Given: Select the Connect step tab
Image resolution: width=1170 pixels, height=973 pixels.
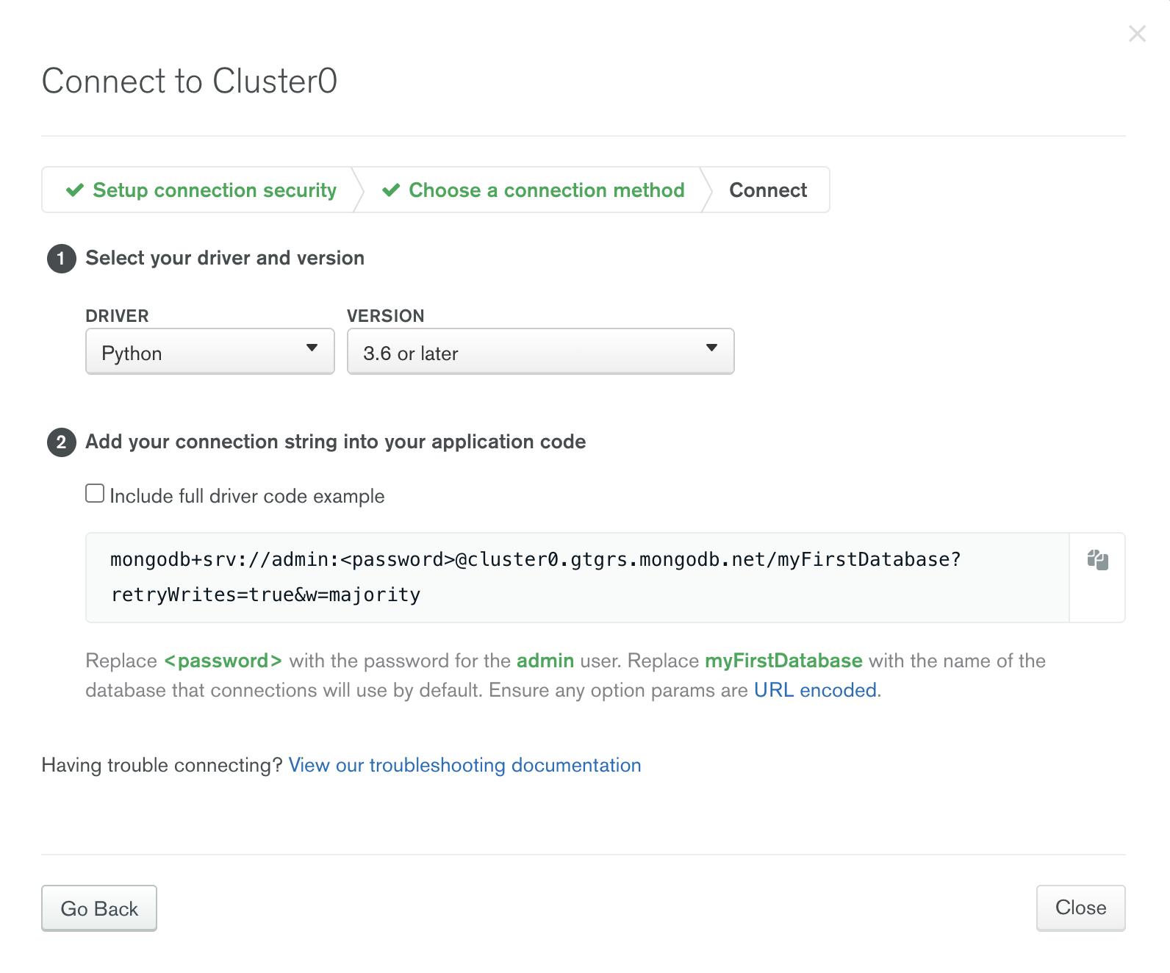Looking at the screenshot, I should pos(768,190).
